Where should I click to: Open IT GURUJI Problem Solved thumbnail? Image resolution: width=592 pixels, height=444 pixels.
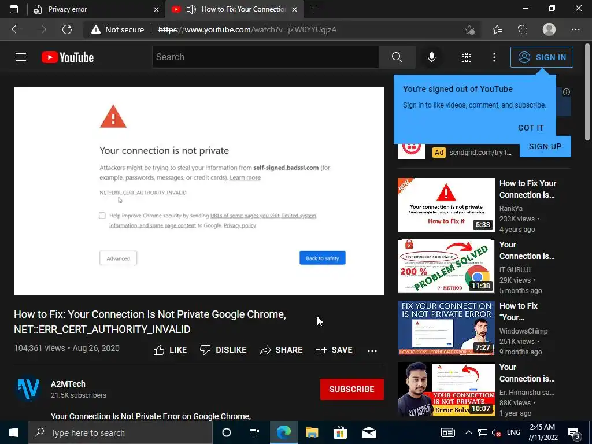[446, 266]
